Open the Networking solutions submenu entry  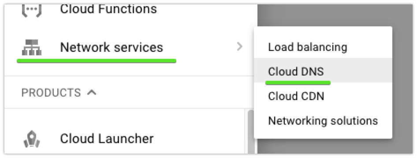323,121
